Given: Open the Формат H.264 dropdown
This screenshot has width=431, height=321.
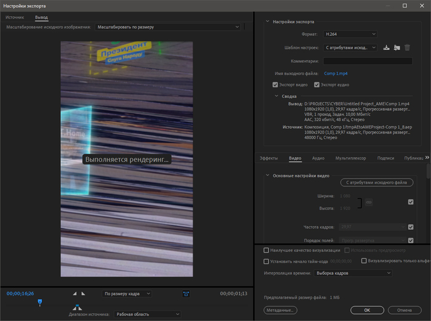Looking at the screenshot, I should click(x=348, y=34).
